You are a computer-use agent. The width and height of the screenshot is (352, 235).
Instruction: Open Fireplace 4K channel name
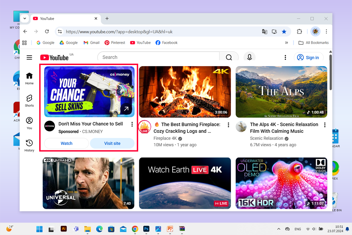pos(165,138)
